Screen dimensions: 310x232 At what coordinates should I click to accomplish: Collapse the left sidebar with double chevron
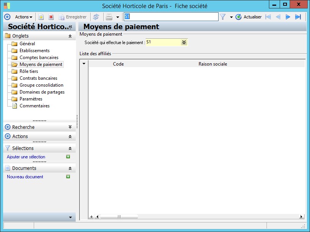[x=70, y=27]
